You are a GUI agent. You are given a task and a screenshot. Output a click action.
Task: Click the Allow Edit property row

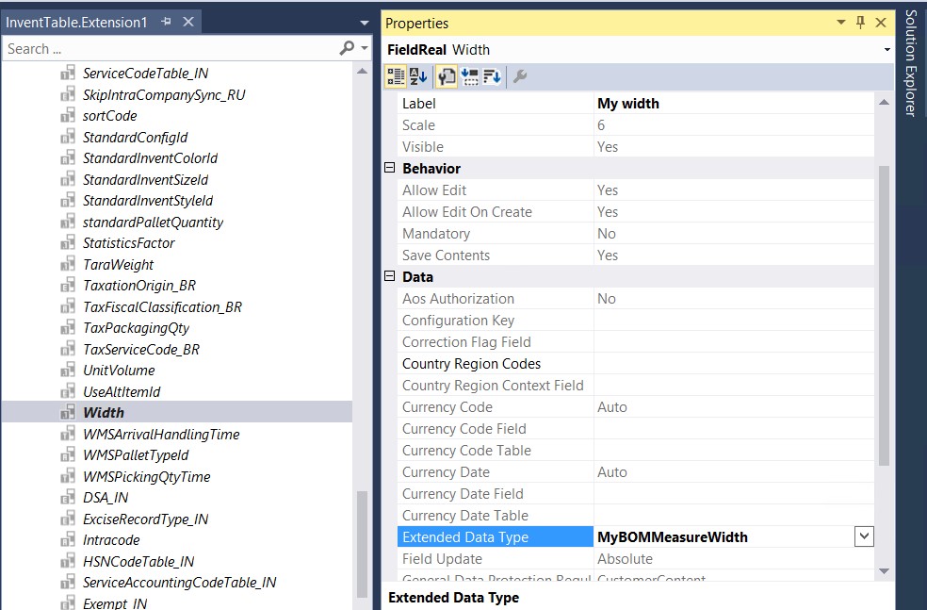(x=636, y=190)
